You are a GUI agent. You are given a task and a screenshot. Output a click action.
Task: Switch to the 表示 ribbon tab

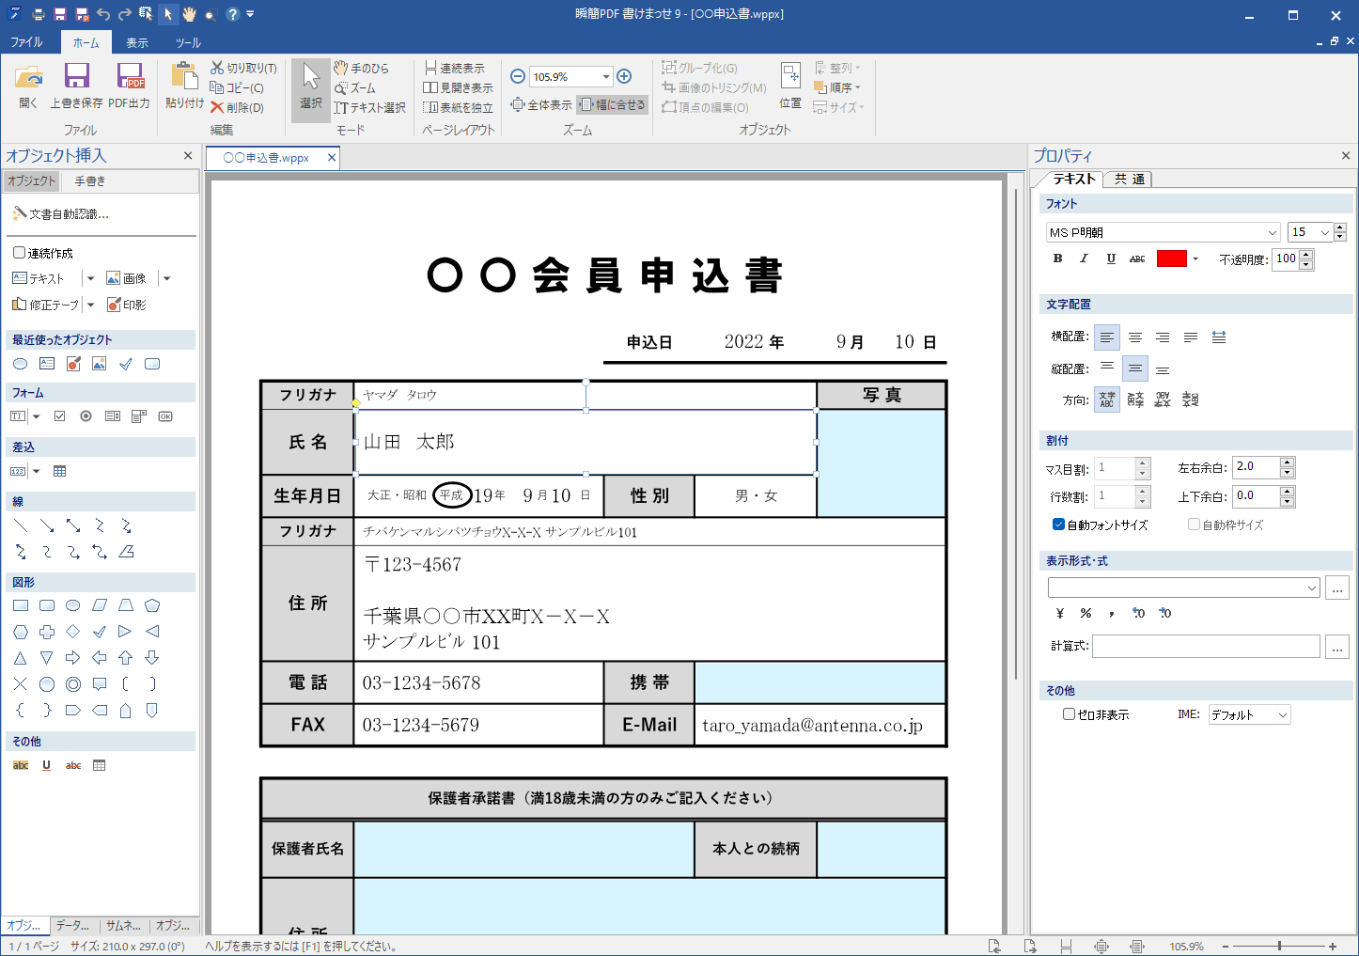click(137, 42)
